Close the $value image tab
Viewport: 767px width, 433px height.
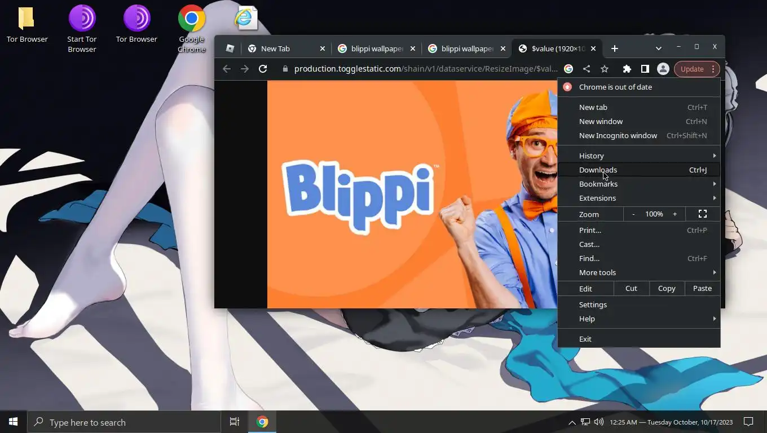(593, 48)
